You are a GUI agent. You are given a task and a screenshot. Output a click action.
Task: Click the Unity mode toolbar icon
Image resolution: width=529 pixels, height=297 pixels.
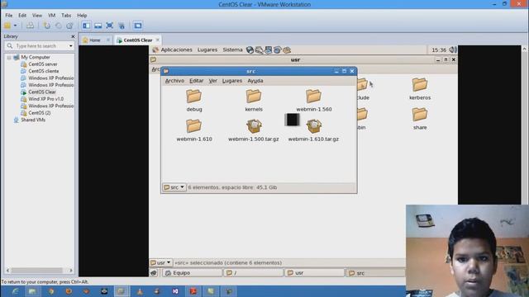coord(122,26)
